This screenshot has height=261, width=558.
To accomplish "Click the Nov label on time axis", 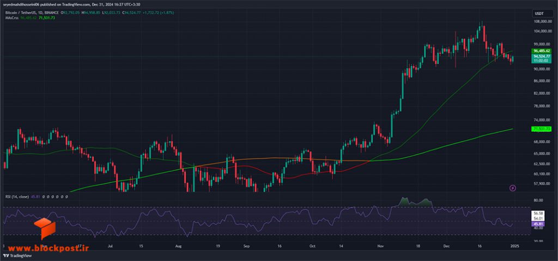I will point(380,246).
